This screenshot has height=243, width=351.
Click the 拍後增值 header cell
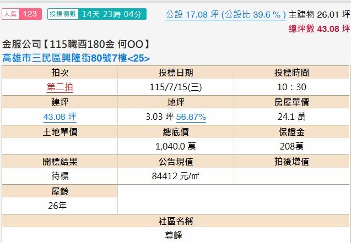(x=291, y=162)
